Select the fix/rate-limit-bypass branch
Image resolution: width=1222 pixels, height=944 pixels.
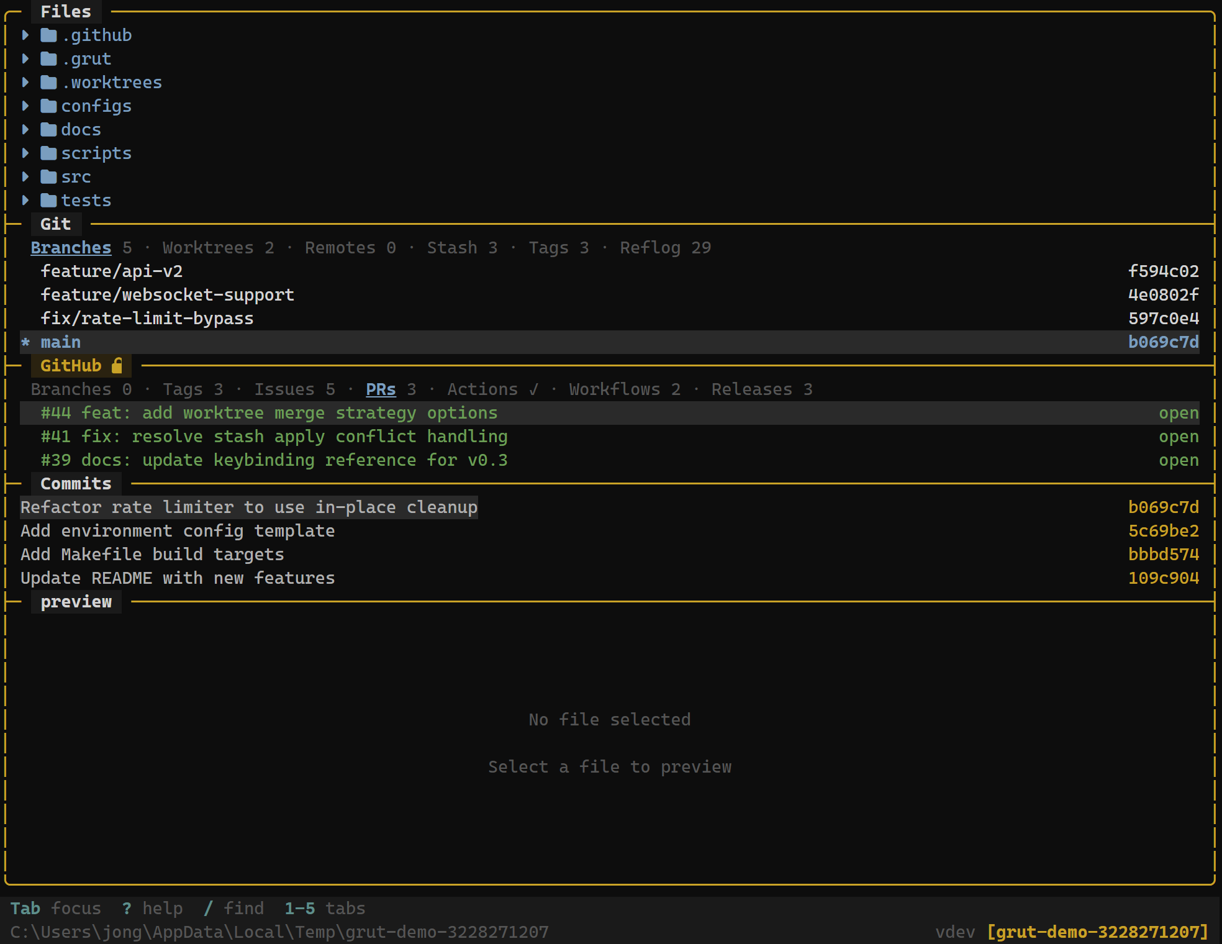coord(610,319)
